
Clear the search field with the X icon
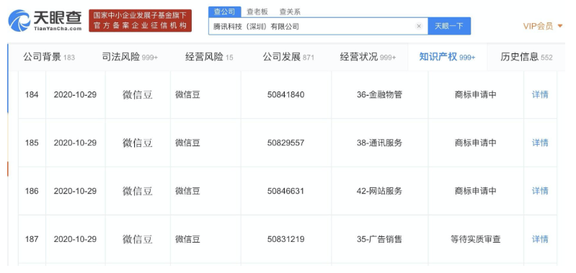point(419,26)
